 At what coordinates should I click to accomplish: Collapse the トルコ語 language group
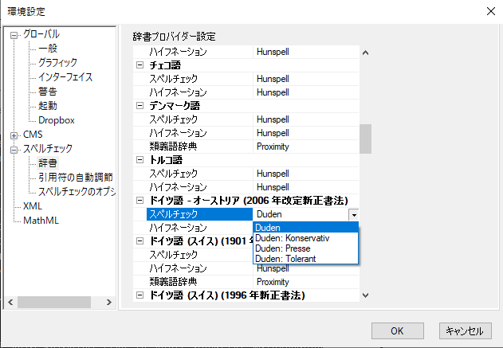(x=140, y=160)
